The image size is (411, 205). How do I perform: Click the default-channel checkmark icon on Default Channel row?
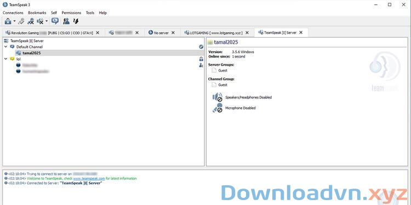(x=201, y=46)
